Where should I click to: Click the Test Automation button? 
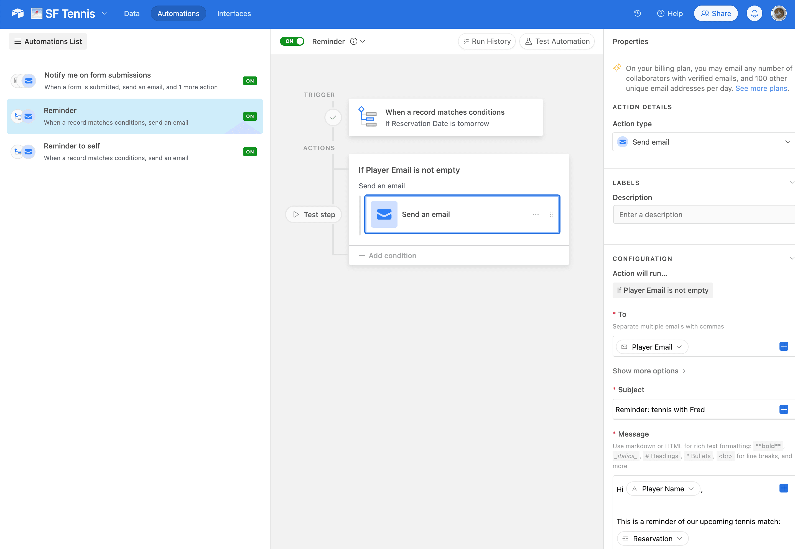(557, 41)
